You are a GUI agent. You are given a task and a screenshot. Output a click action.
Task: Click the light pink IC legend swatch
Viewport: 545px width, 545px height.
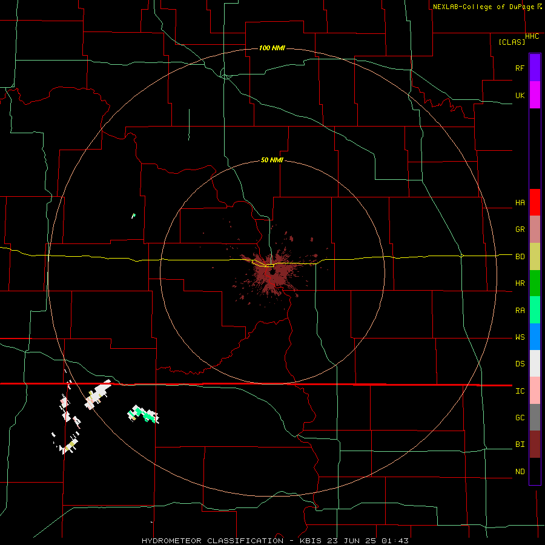click(535, 391)
